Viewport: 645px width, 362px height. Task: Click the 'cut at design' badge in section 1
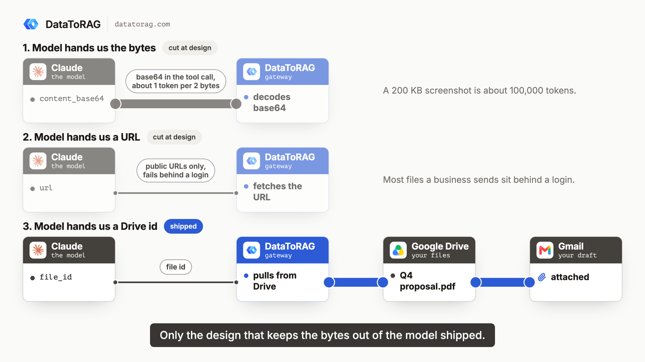[190, 48]
